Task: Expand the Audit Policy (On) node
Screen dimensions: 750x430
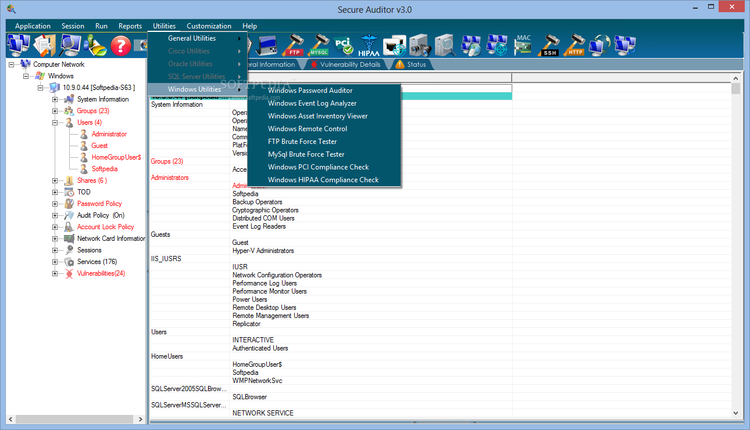Action: (55, 215)
